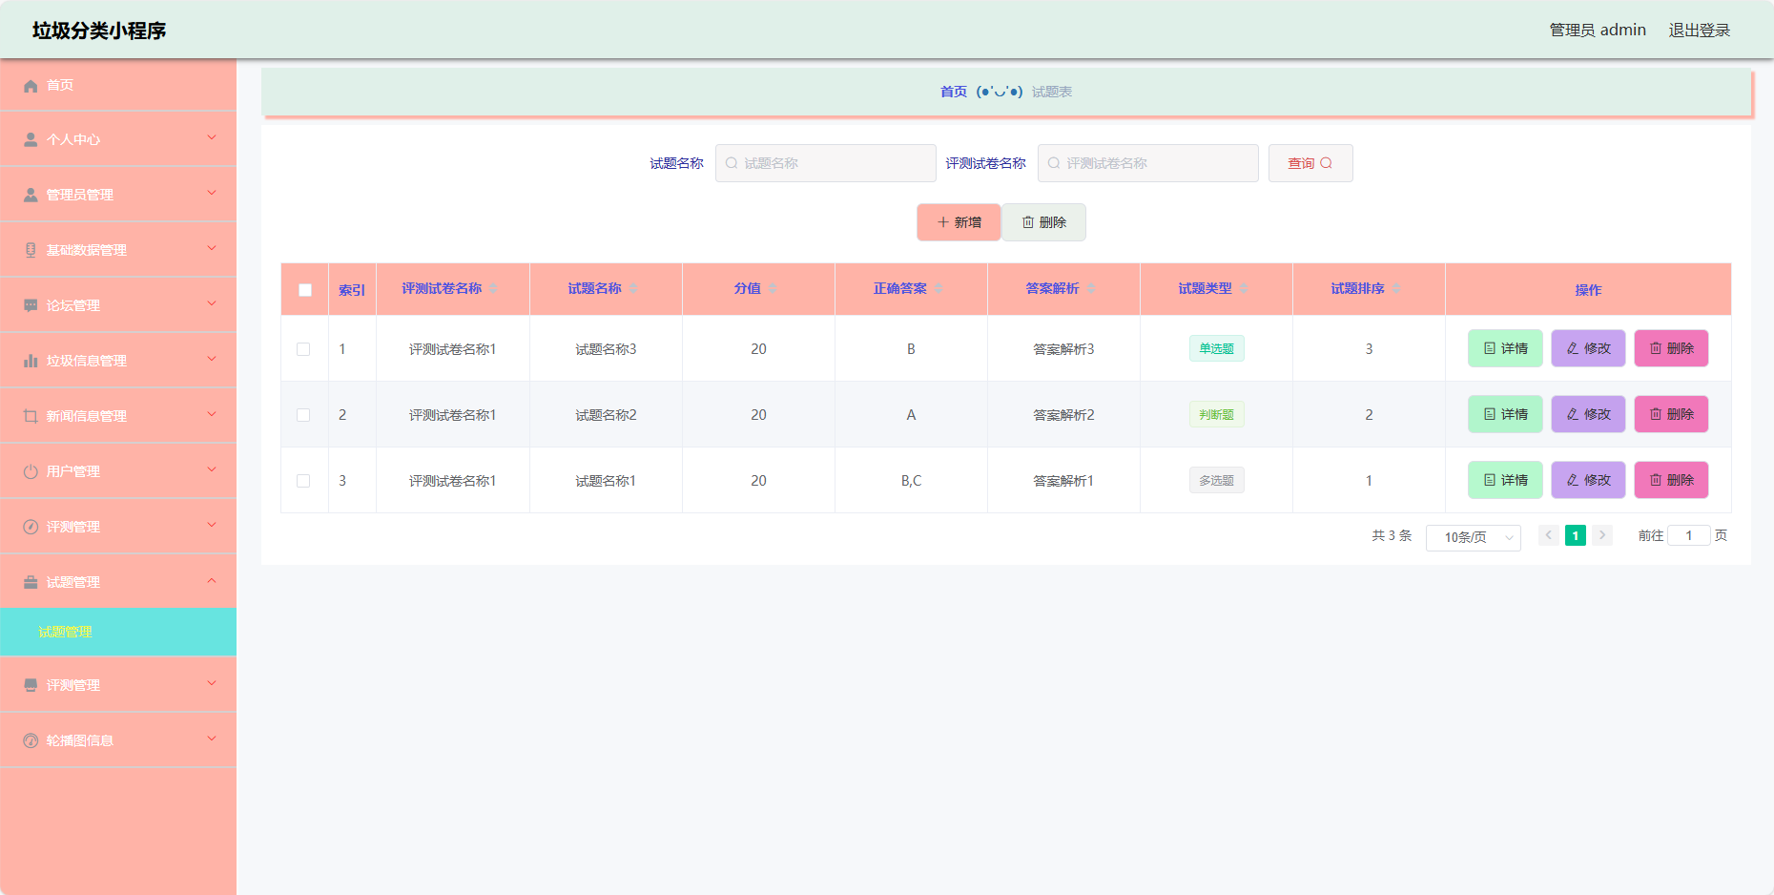This screenshot has height=895, width=1774.
Task: Click the chat icon beside 论坛管理
Action: [x=31, y=305]
